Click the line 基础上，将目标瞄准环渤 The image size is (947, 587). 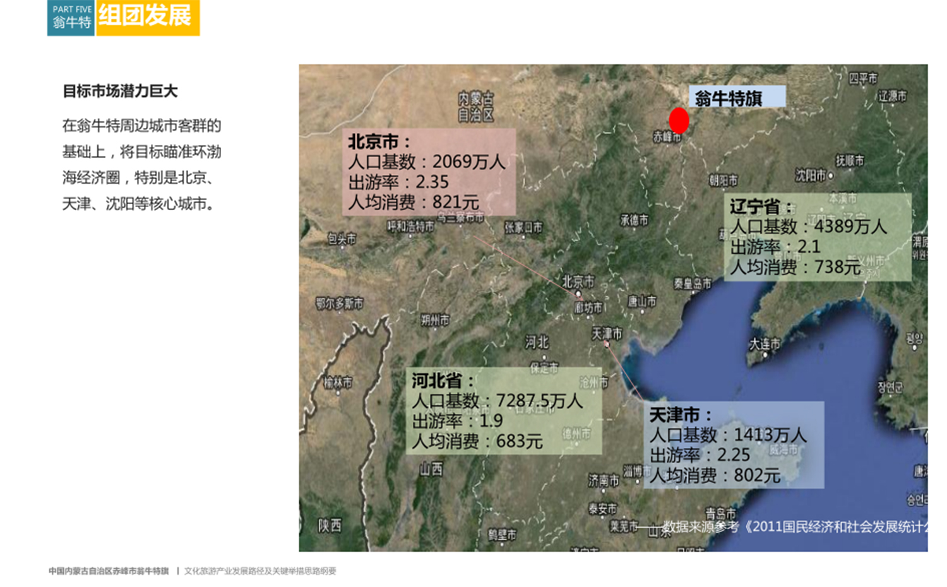coord(141,151)
